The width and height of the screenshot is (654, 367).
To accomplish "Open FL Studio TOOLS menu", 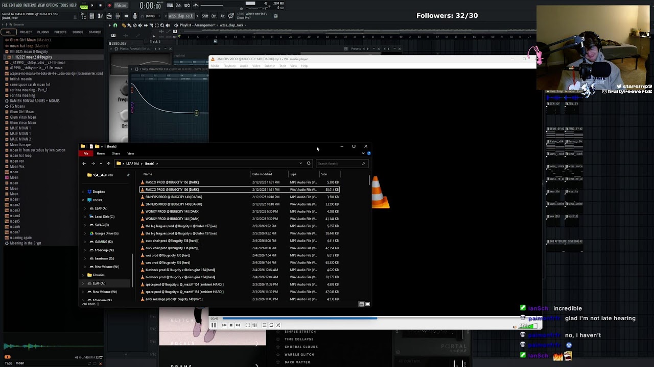I will pos(64,6).
